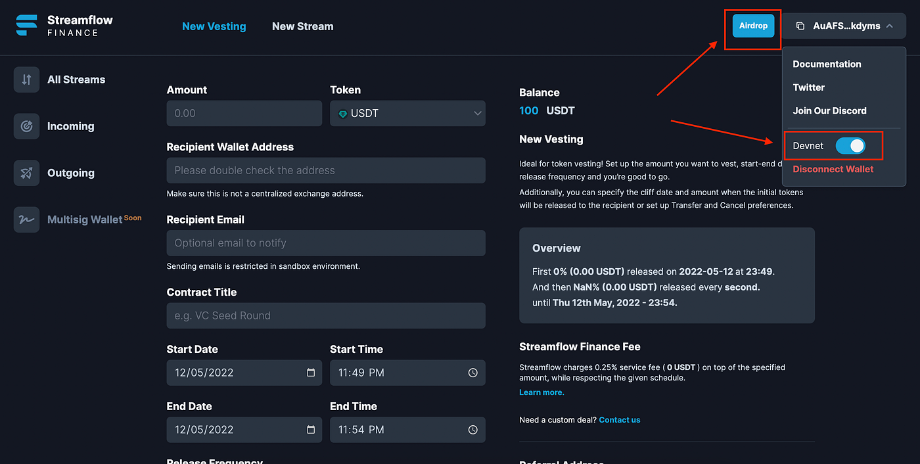Click the Outgoing paper plane icon
This screenshot has height=464, width=920.
[x=27, y=173]
